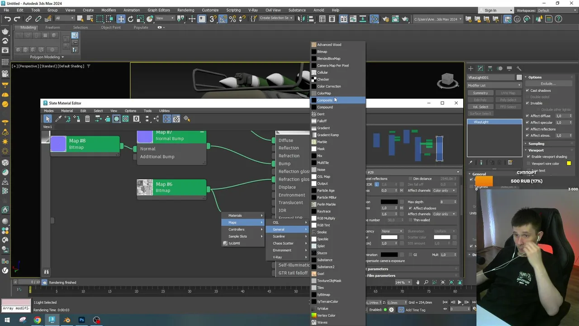Open the All selection filter dropdown
The image size is (579, 326).
[64, 19]
